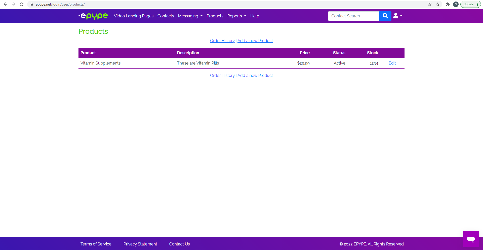
Task: Bookmark page with star icon
Action: (438, 4)
